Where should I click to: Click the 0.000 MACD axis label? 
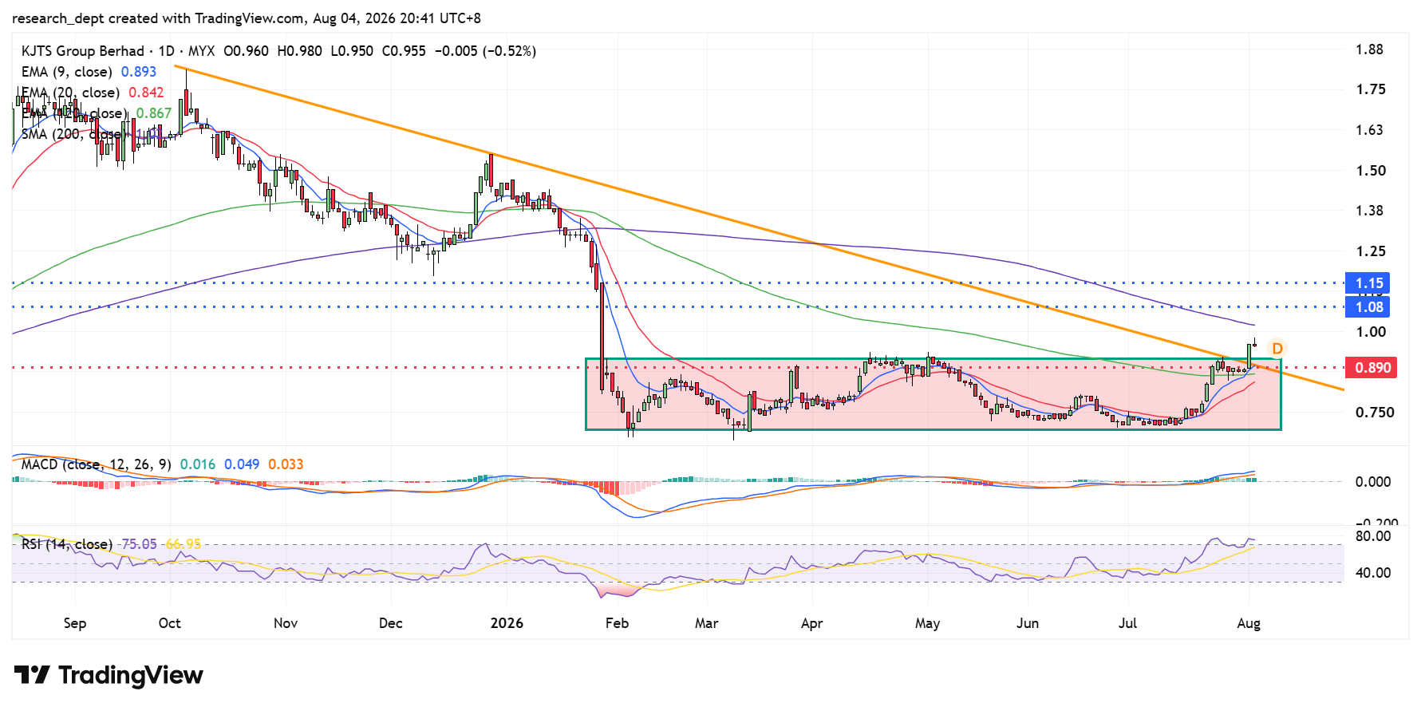click(x=1373, y=482)
